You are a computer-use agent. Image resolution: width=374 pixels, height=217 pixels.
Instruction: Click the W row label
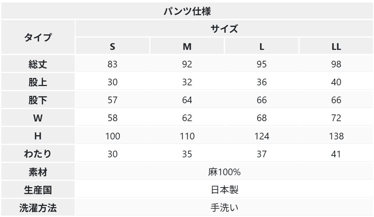tap(38, 118)
